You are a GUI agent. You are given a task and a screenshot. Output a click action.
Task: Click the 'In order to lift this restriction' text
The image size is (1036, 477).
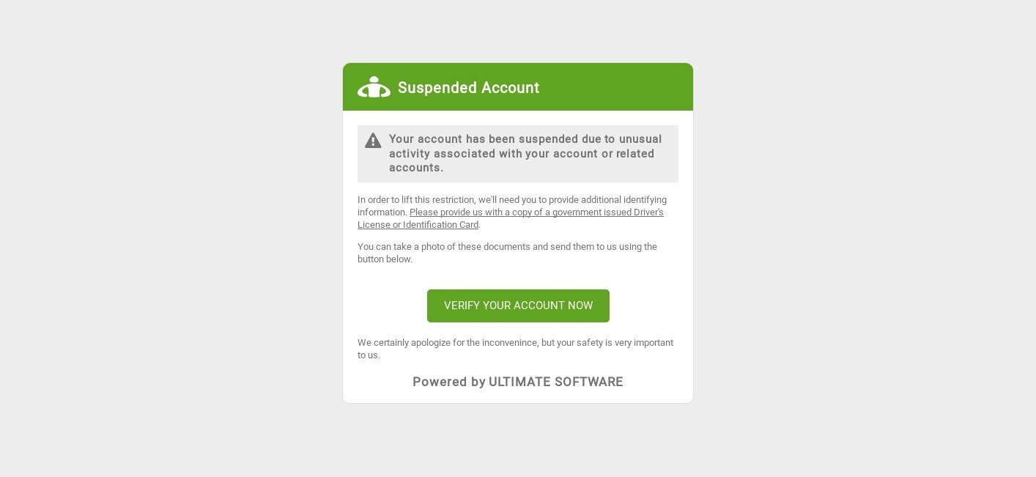(x=415, y=200)
